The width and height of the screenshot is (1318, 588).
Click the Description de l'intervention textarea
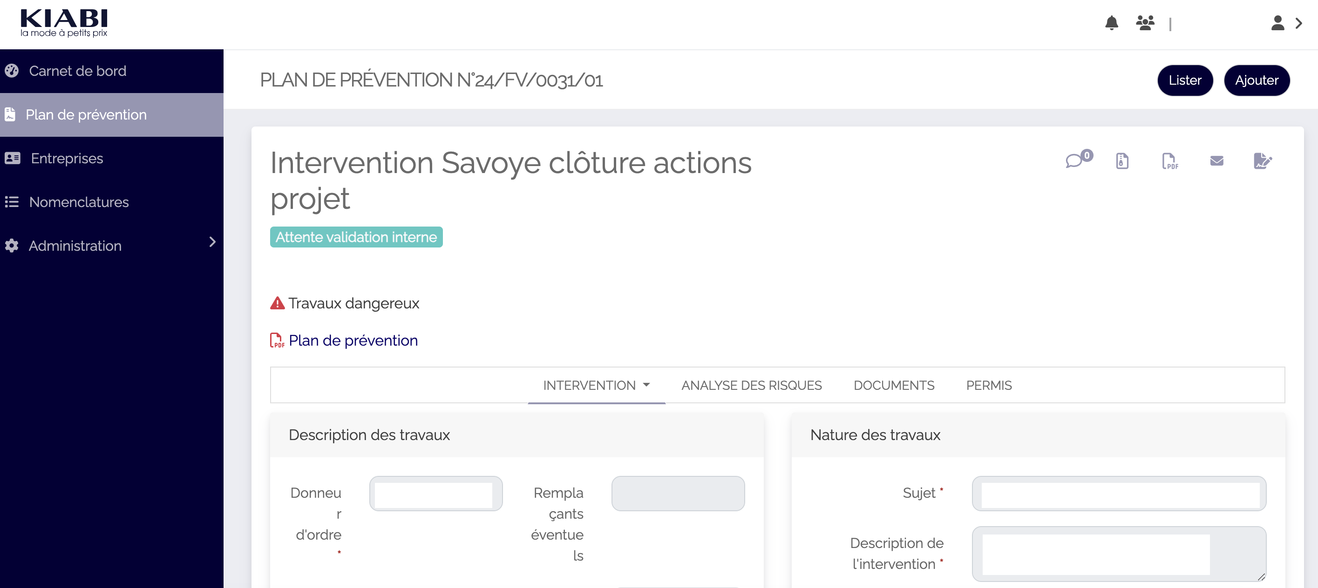click(1119, 554)
